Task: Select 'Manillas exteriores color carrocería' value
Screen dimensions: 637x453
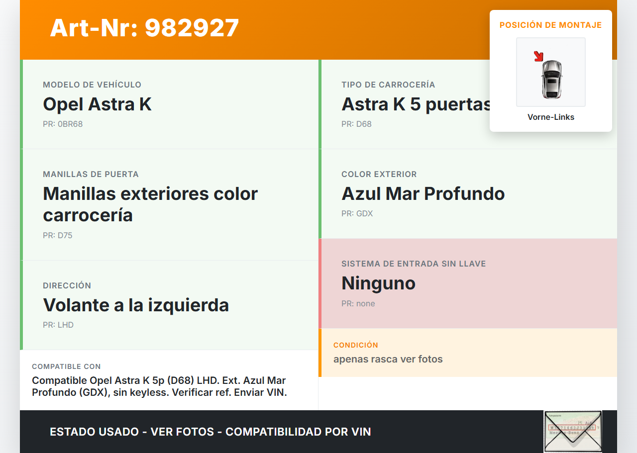Action: [150, 204]
